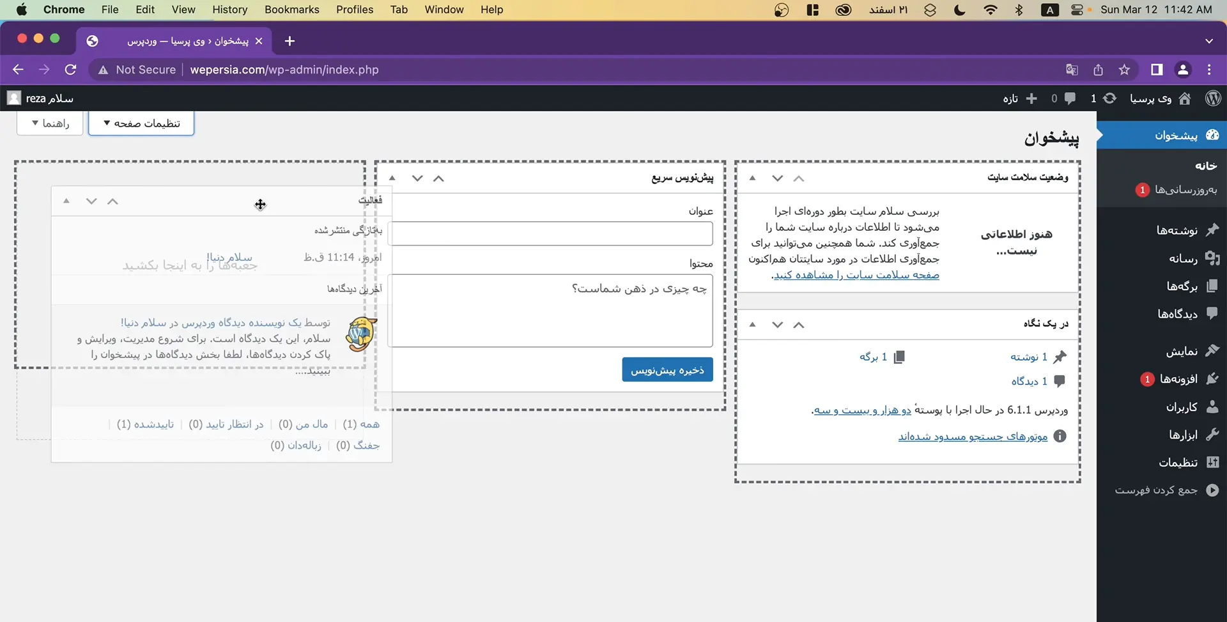Toggle در یک نگاه panel collapse
1227x622 pixels.
(x=753, y=325)
